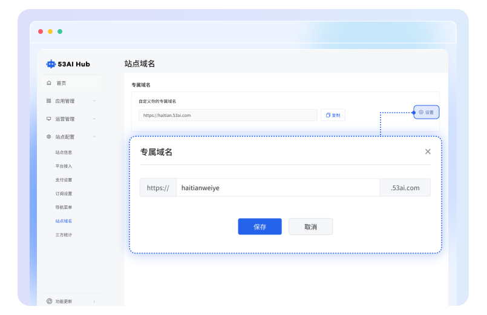Screen dimensions: 487x315
Task: Click the 53AI Hub robot logo
Action: tap(51, 64)
